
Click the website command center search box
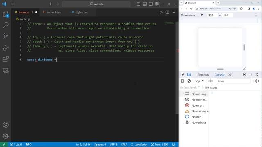(96, 4)
